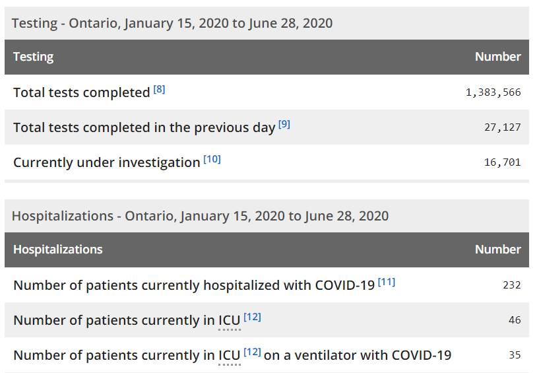Open footnote [9] link
The height and width of the screenshot is (373, 539).
point(284,124)
